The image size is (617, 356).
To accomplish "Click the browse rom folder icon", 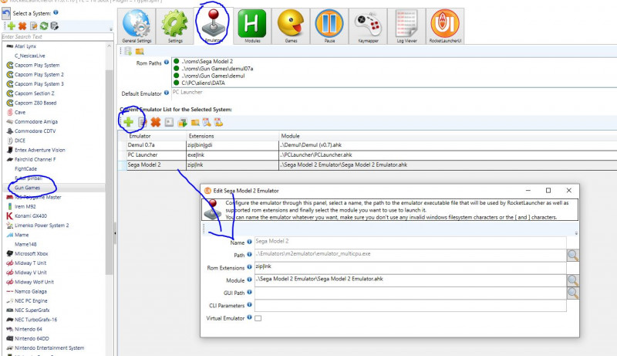I will [x=140, y=51].
